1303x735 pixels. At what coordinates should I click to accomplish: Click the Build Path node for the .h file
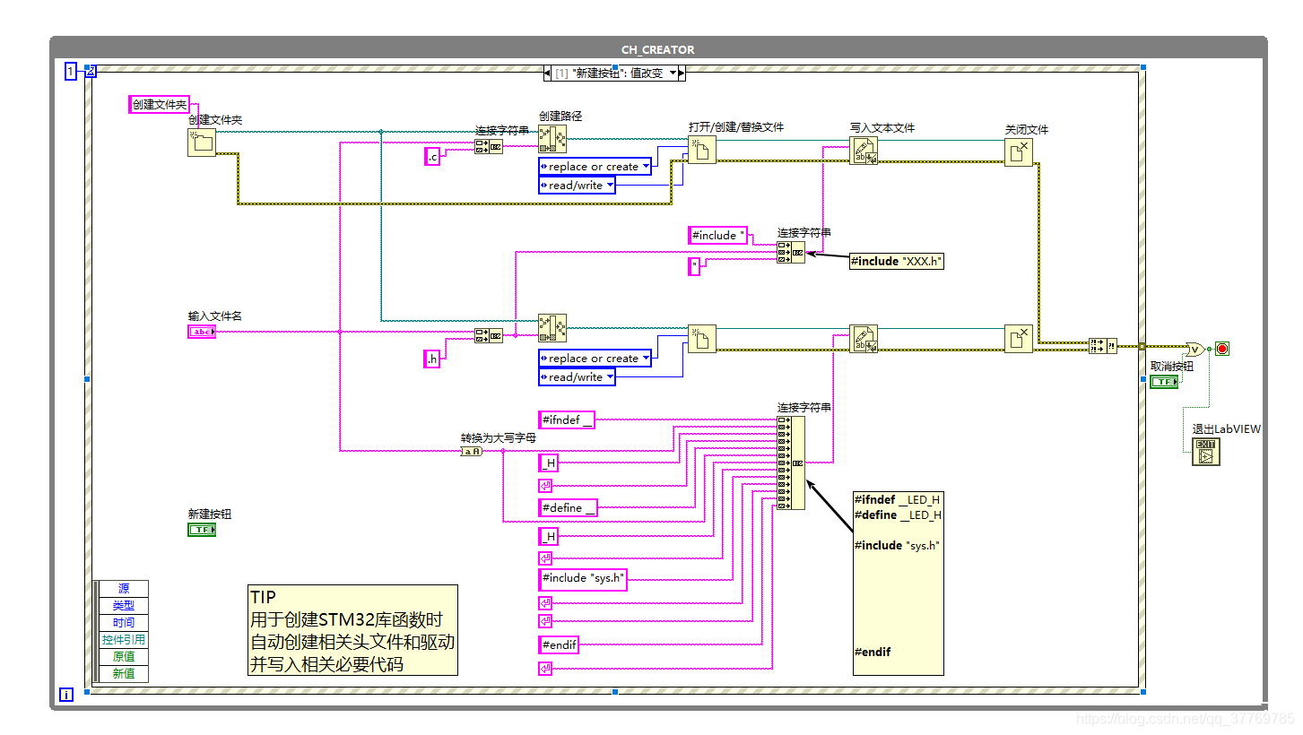pos(552,327)
